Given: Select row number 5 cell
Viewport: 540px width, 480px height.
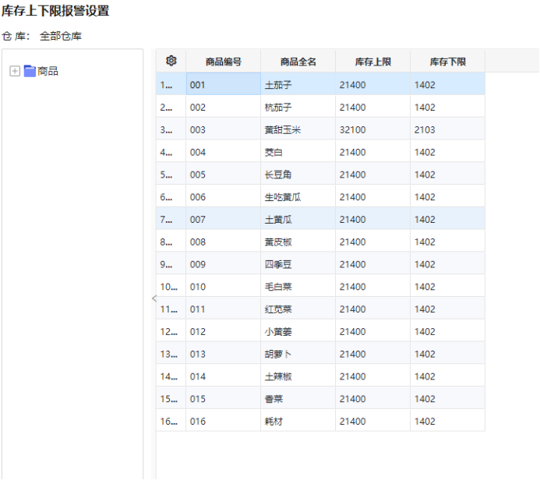Looking at the screenshot, I should coord(171,174).
